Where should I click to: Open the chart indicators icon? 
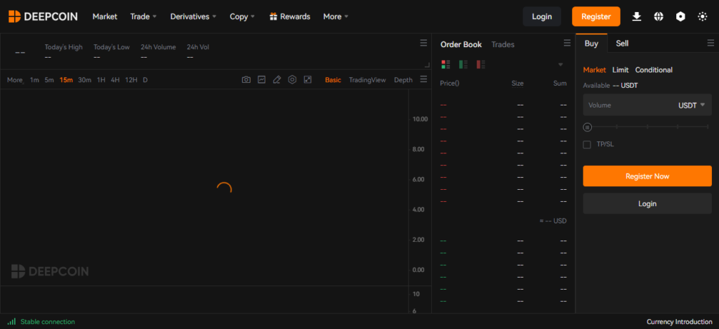pyautogui.click(x=261, y=80)
